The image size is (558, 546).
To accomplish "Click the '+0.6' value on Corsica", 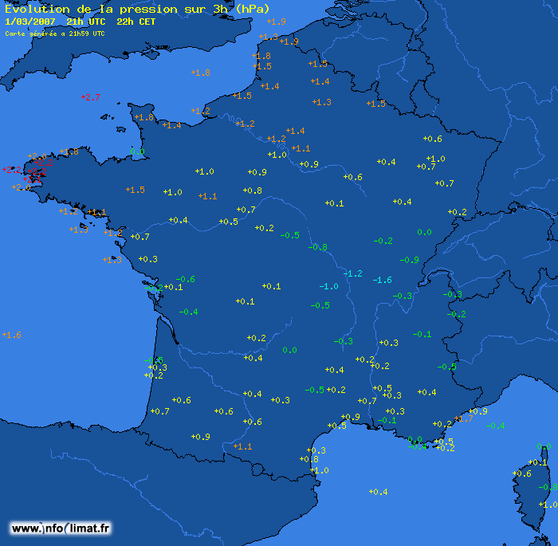I will tap(521, 473).
